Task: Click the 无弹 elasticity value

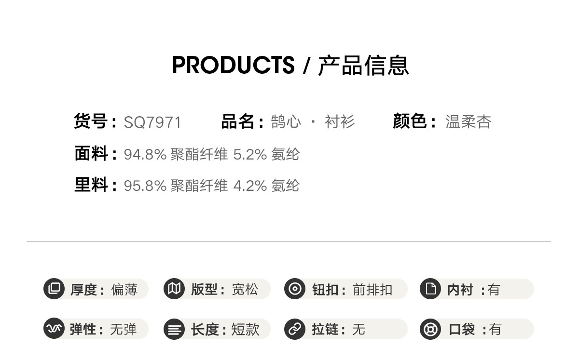Action: 124,330
